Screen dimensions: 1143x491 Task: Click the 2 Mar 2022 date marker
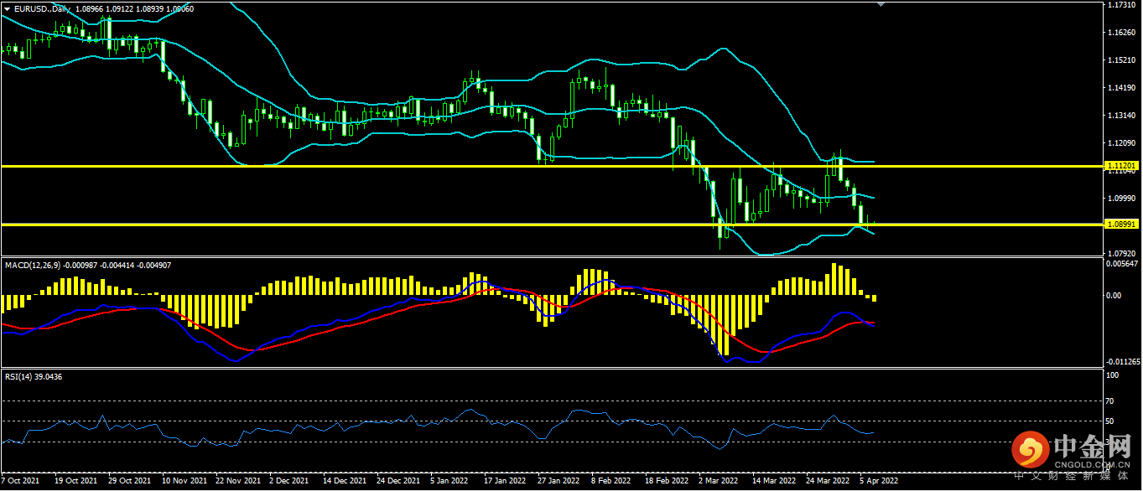click(718, 482)
